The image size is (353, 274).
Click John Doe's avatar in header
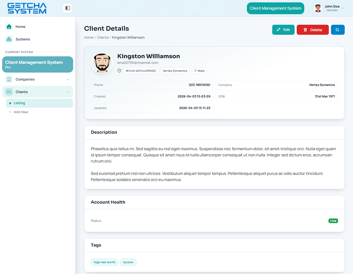tap(318, 8)
